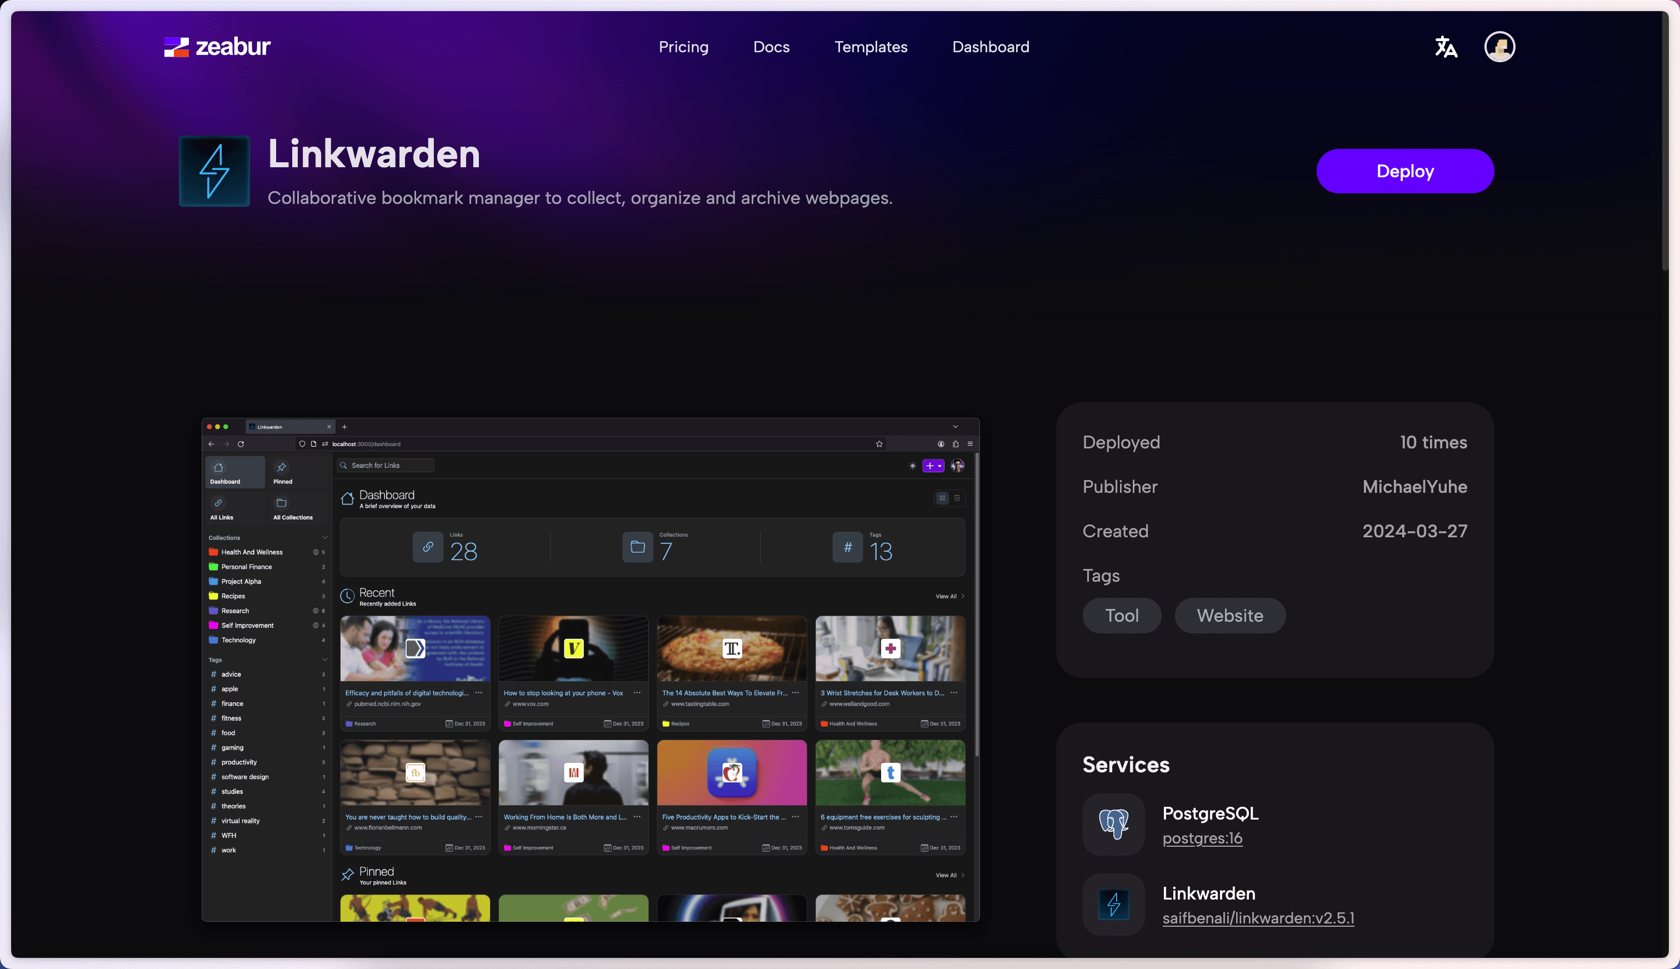Click the language switcher icon in navbar
The image size is (1680, 969).
[x=1447, y=46]
